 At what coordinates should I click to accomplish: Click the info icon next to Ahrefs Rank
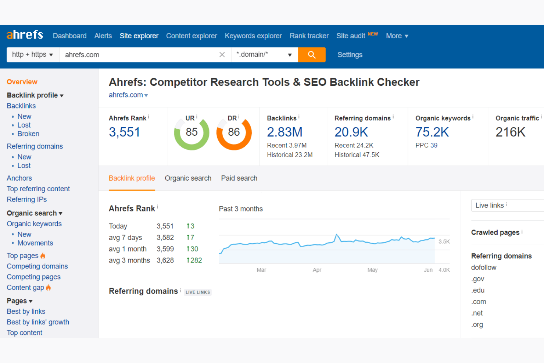[x=148, y=116]
